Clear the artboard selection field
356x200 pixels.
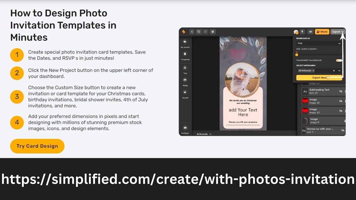(334, 71)
